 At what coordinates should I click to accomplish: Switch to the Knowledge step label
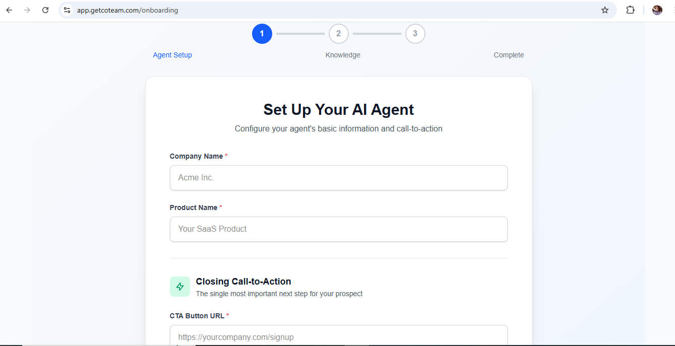343,55
